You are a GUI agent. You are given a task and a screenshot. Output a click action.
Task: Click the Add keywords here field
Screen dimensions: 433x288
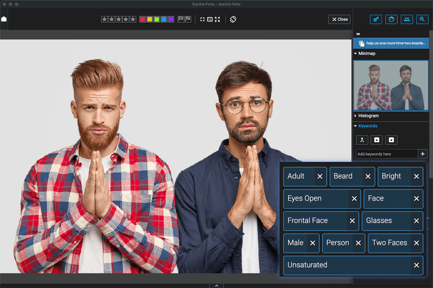[387, 153]
